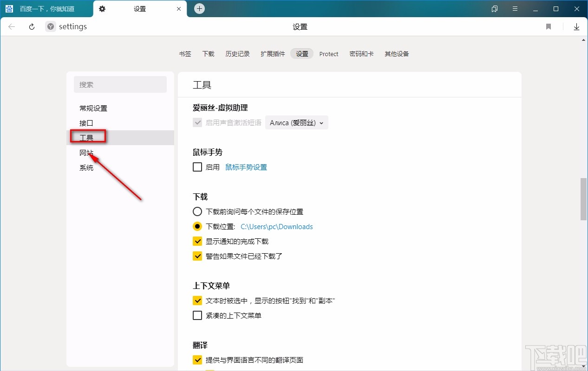Click the gear icon on the settings tab
Image resolution: width=588 pixels, height=371 pixels.
pyautogui.click(x=102, y=8)
